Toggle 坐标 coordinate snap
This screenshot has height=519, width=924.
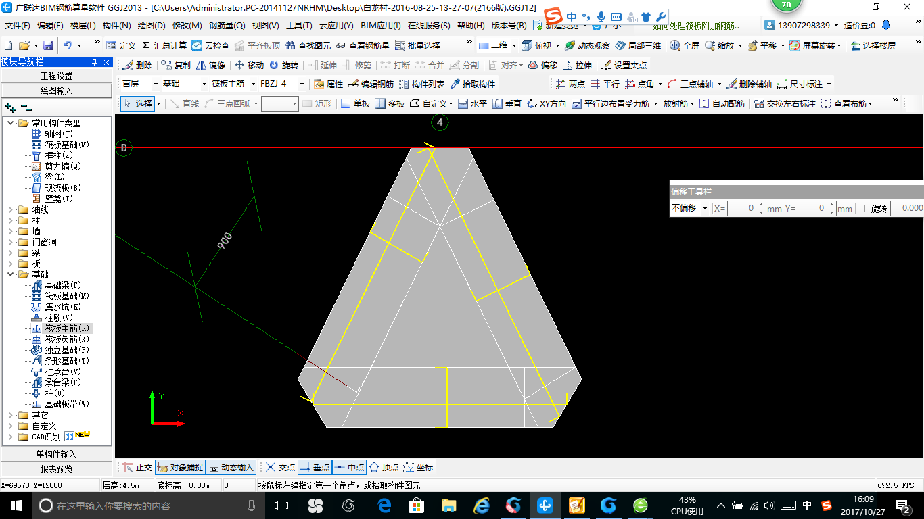tap(418, 467)
